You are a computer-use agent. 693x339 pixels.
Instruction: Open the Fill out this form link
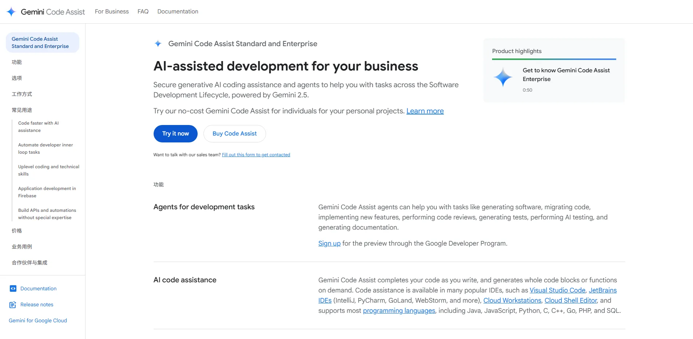pyautogui.click(x=256, y=155)
